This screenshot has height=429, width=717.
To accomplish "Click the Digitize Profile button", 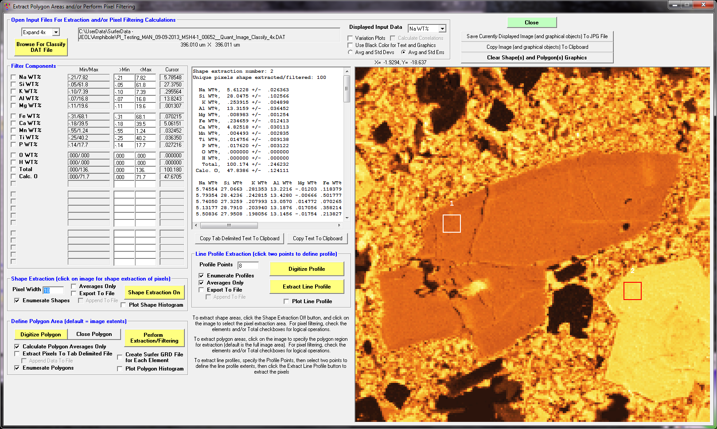I will 307,269.
